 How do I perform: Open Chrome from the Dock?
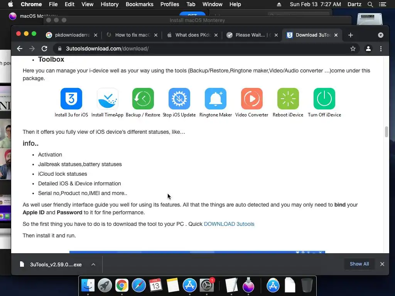click(122, 286)
